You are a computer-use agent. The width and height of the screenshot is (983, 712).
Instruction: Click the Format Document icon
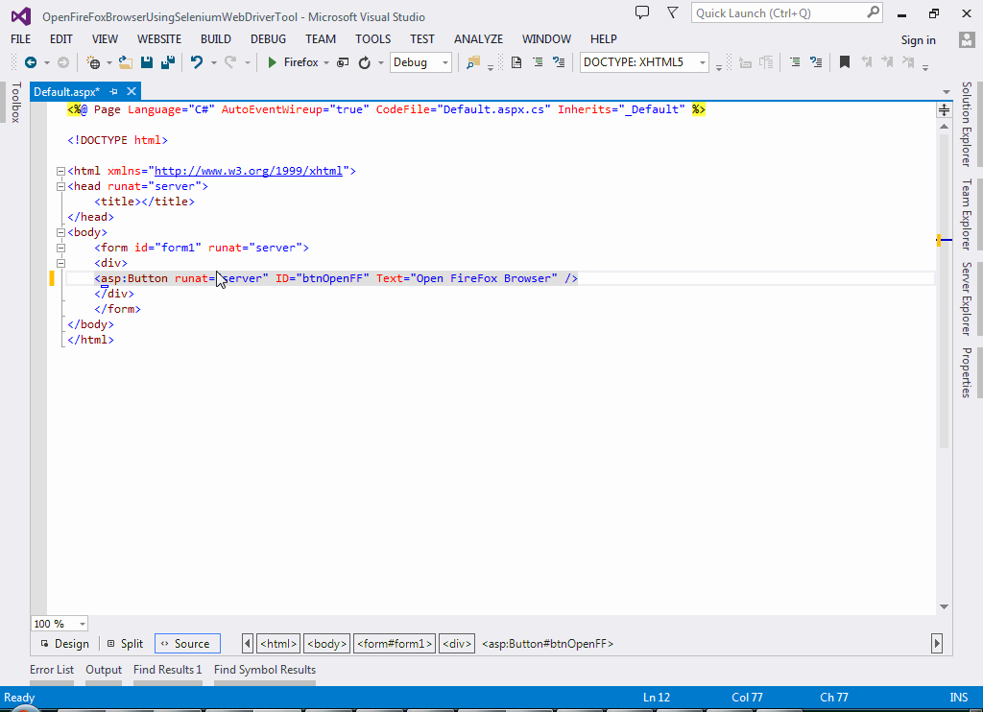(x=515, y=62)
